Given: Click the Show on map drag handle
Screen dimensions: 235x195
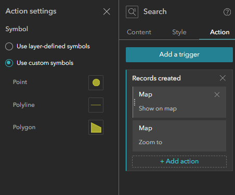Looking at the screenshot, I should point(135,102).
